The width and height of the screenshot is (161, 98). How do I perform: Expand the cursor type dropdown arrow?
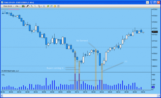pyautogui.click(x=41, y=6)
